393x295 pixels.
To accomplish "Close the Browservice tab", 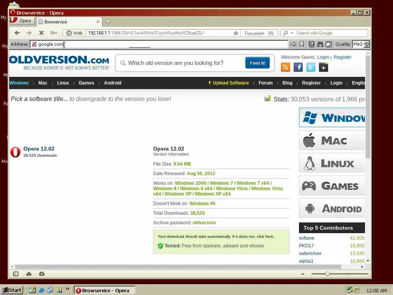I will pos(98,22).
